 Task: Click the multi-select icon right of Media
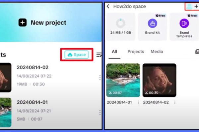197,51
